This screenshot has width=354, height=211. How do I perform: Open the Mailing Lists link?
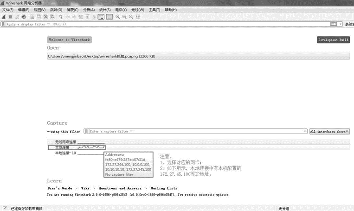tap(164, 188)
